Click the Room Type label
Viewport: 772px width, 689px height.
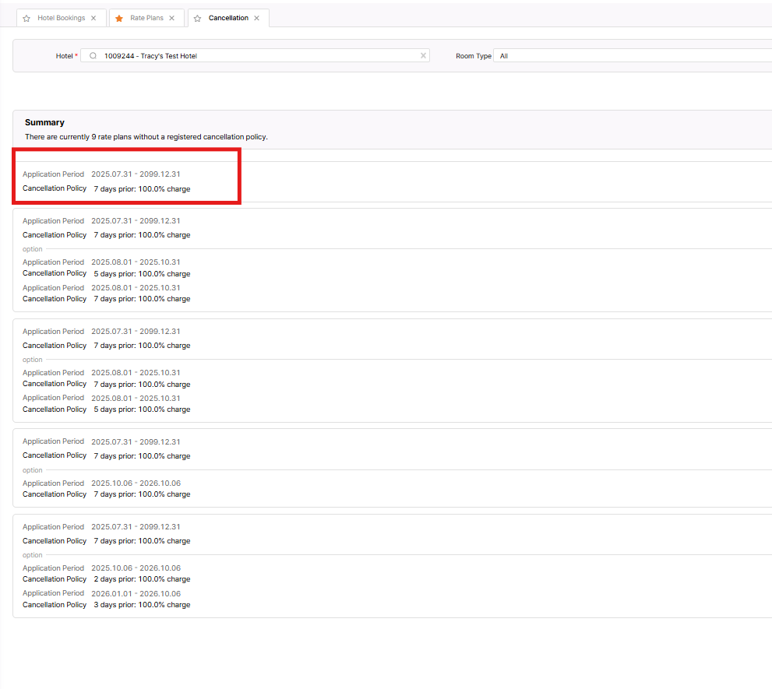[x=473, y=56]
